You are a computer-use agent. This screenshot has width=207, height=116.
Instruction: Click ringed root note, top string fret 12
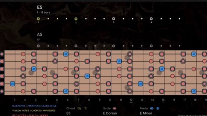click(130, 54)
